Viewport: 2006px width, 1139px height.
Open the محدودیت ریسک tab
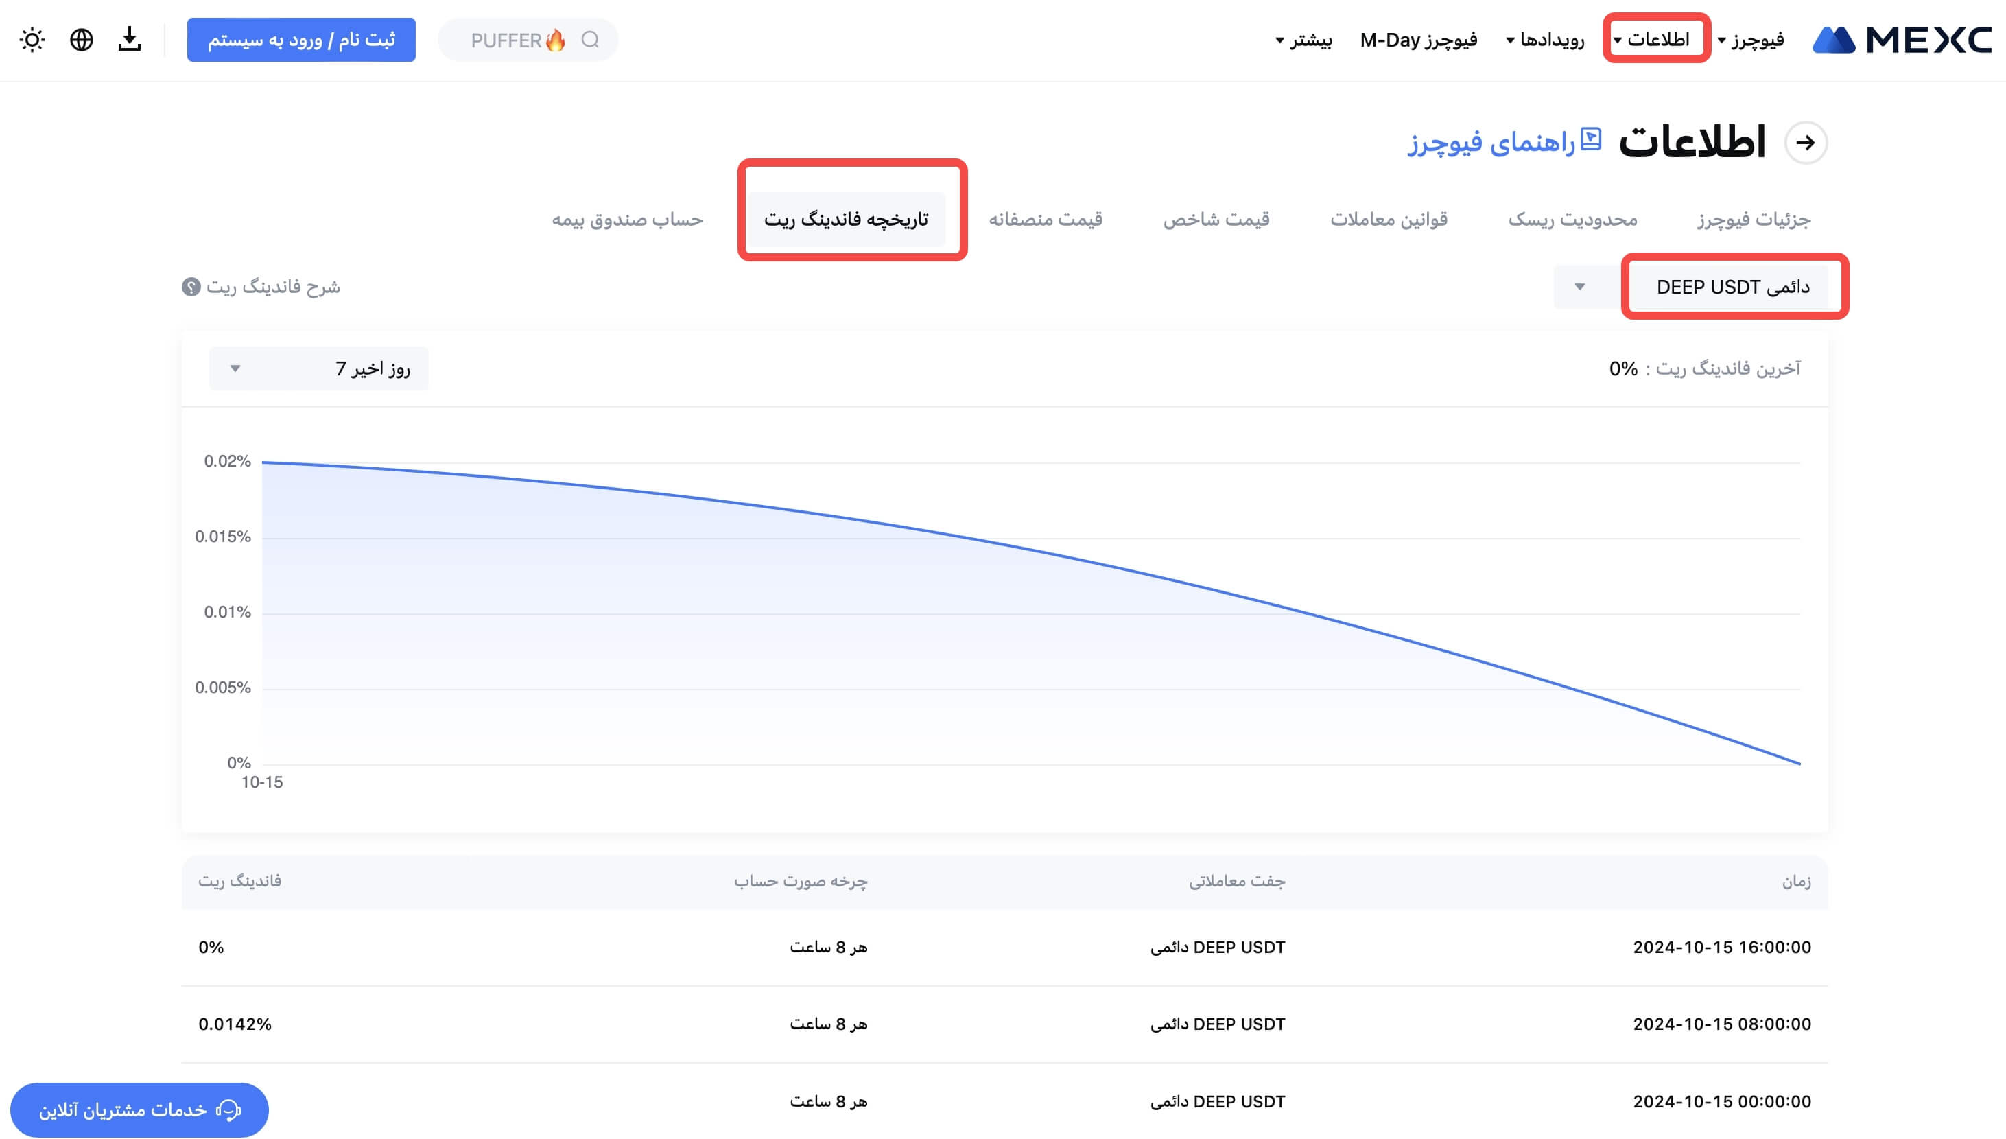tap(1572, 220)
